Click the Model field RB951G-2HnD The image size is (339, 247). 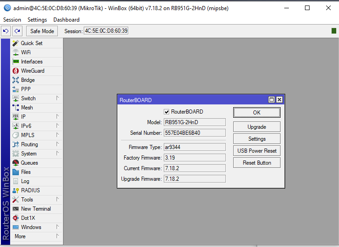tap(195, 122)
